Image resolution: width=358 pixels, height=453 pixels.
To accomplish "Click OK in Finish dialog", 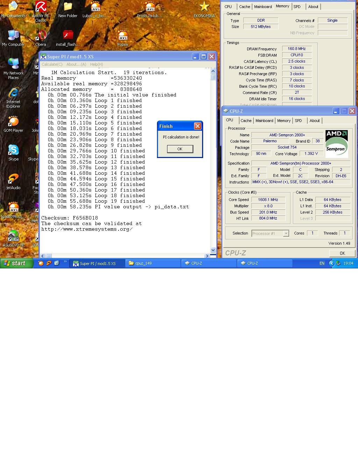I will click(180, 149).
